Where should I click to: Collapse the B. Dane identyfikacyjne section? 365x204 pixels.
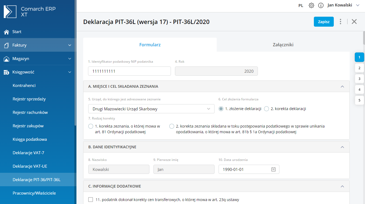click(x=342, y=147)
